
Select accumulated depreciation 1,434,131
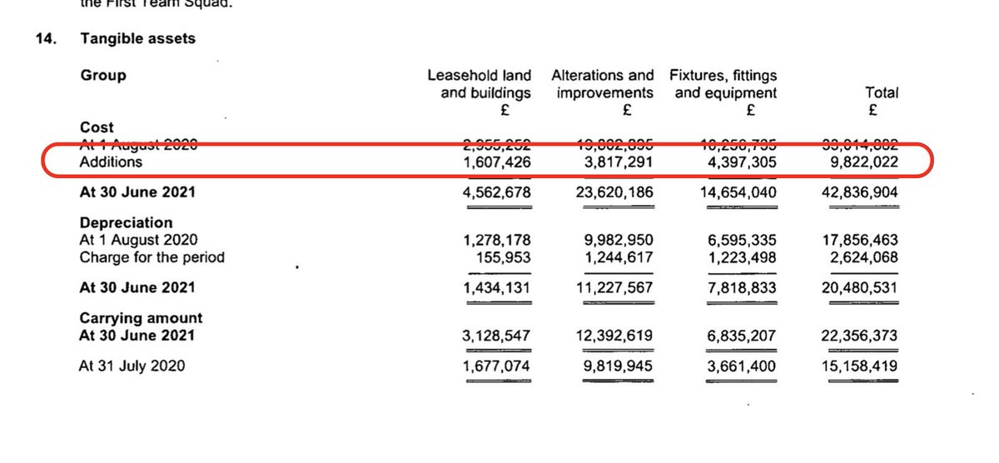[495, 287]
